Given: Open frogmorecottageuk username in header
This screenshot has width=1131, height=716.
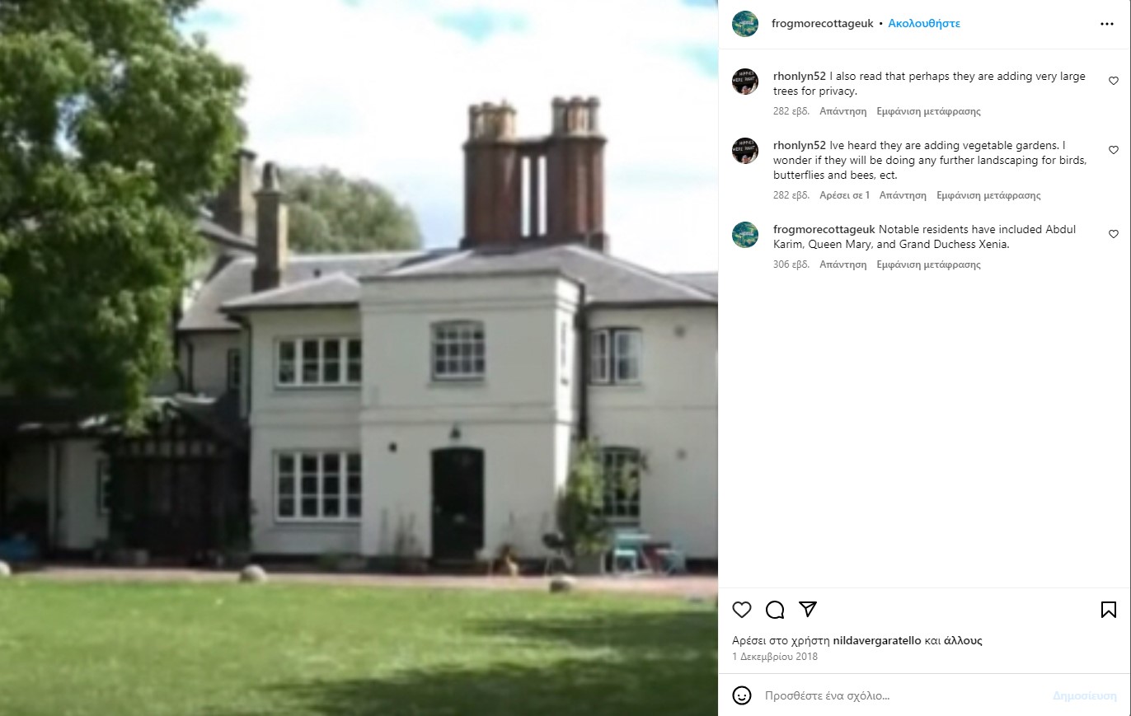Looking at the screenshot, I should (x=824, y=24).
